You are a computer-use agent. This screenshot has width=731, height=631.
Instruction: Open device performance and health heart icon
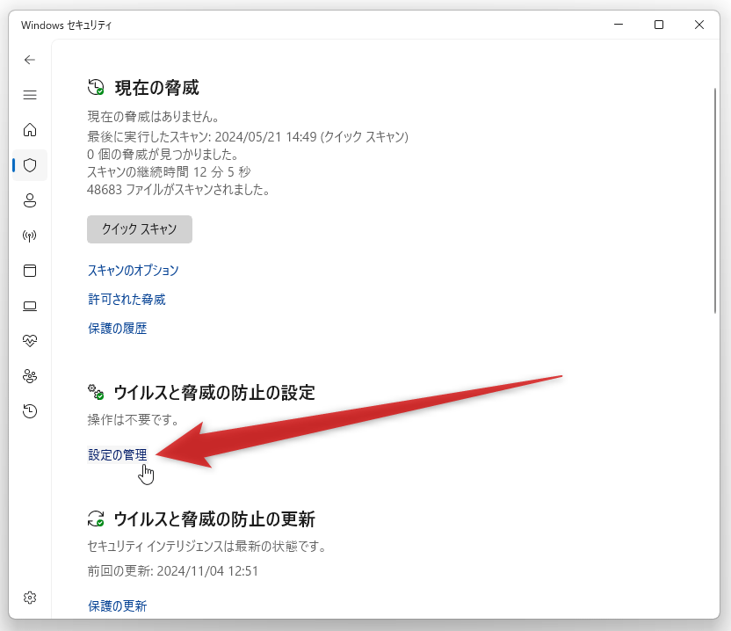point(30,341)
